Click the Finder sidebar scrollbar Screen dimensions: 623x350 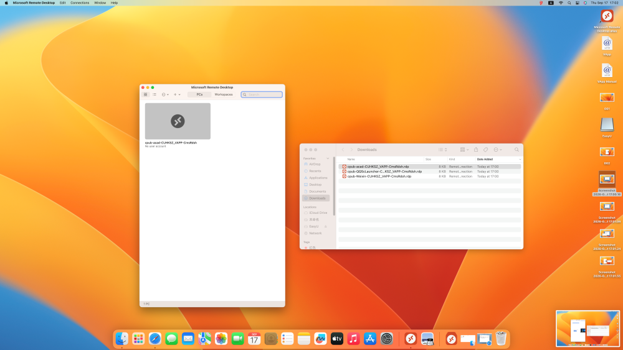coord(334,187)
